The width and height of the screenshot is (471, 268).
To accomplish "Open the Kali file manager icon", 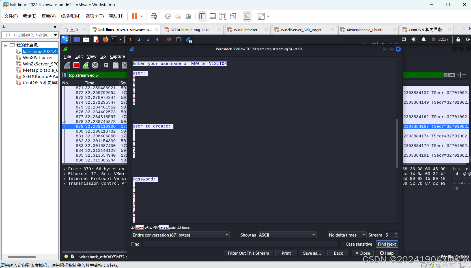I will coord(86,39).
